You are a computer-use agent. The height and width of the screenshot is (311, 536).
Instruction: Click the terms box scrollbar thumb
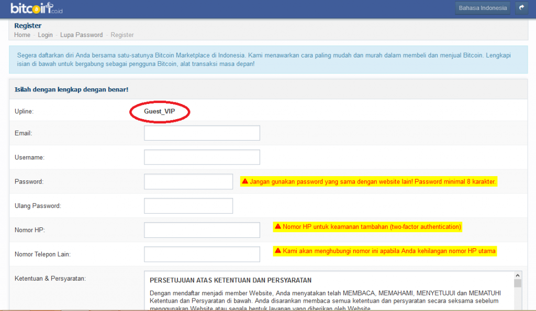click(x=518, y=283)
